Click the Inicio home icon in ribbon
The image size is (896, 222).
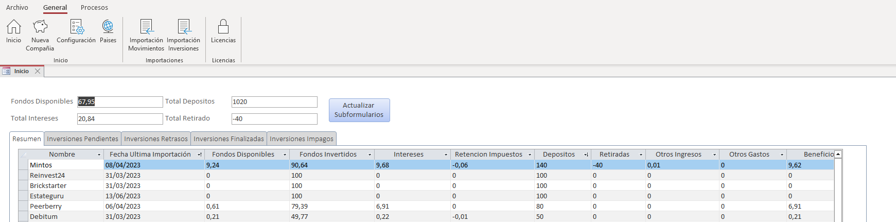coord(14,27)
